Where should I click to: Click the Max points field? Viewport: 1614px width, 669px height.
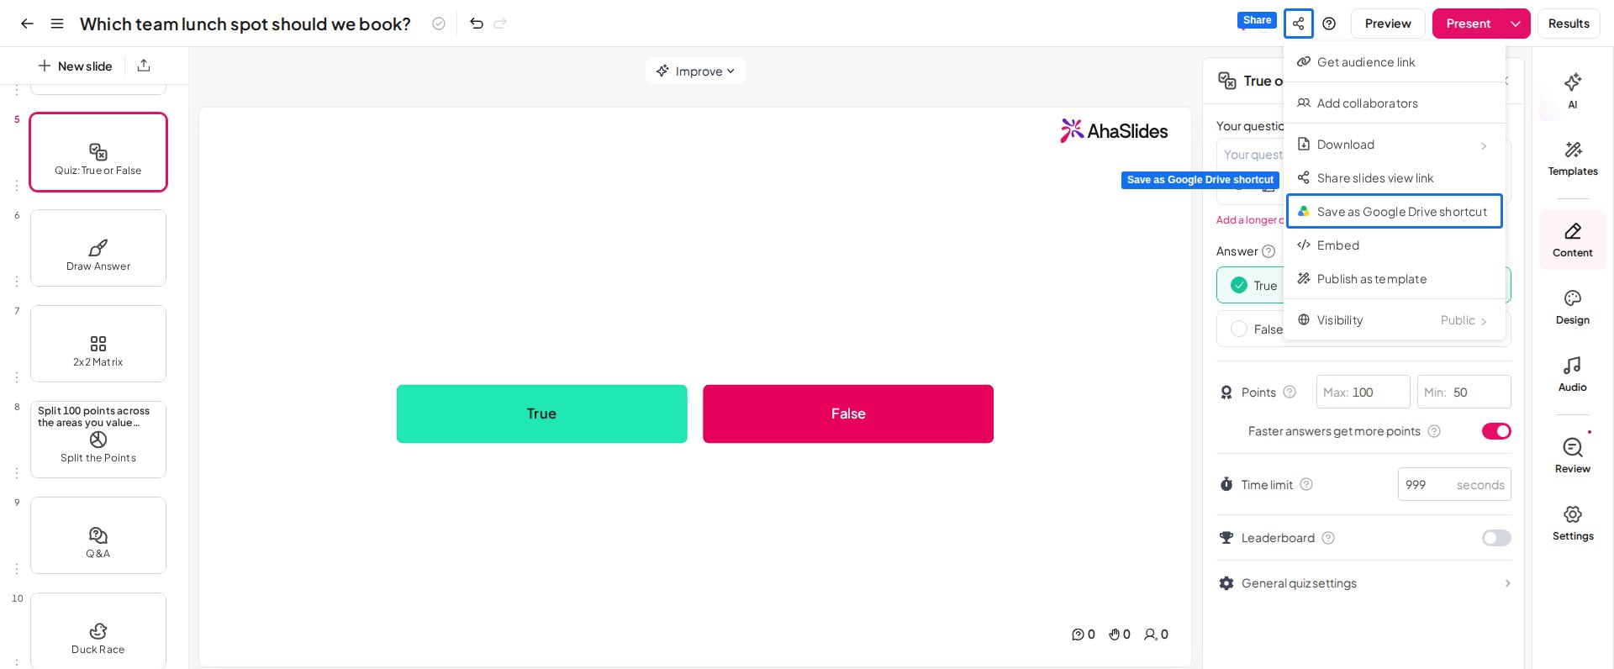coord(1363,392)
